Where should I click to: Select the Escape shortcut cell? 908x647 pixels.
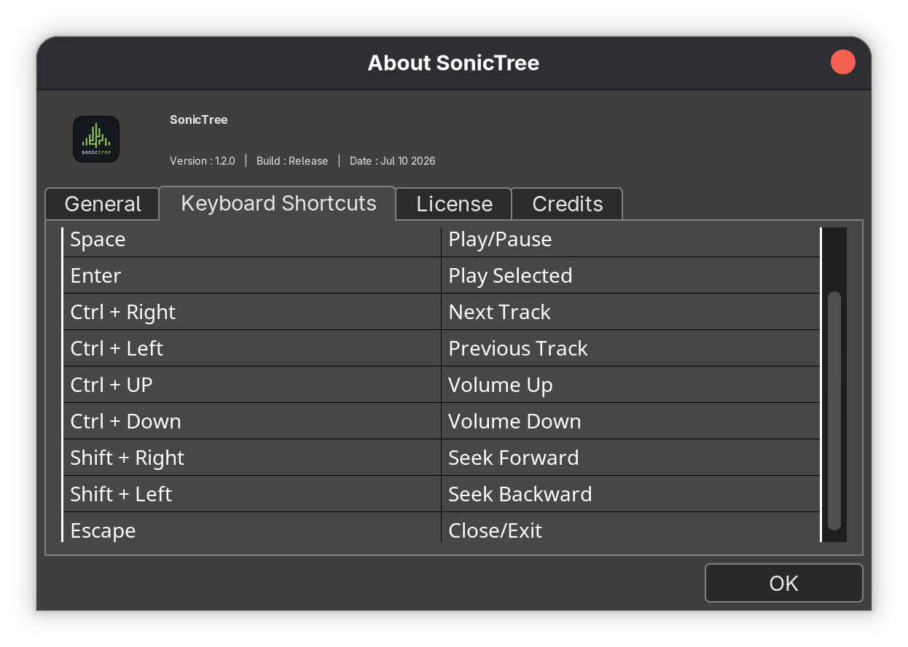click(252, 528)
